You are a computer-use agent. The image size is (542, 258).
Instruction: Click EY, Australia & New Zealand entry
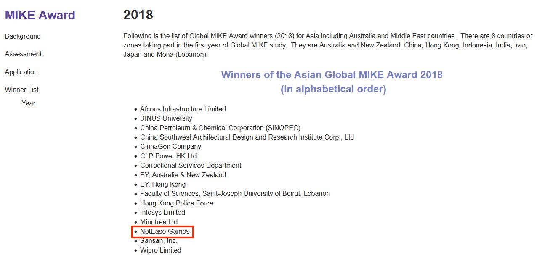[x=183, y=175]
